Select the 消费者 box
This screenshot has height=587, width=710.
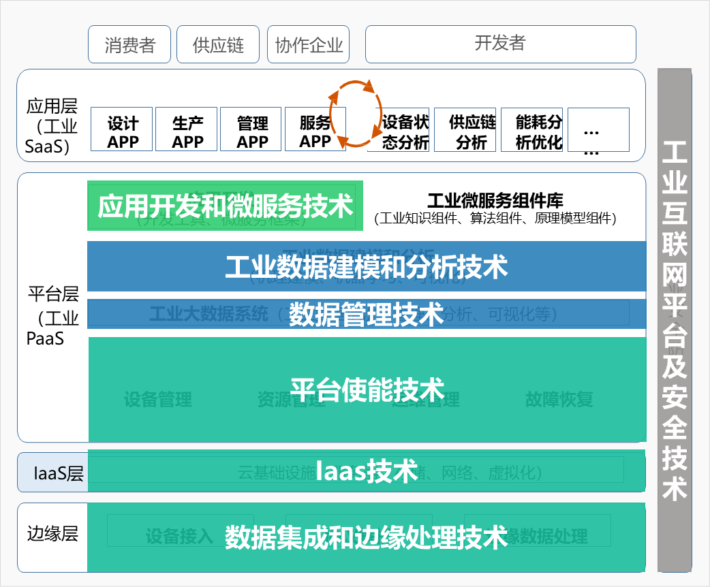coord(130,45)
